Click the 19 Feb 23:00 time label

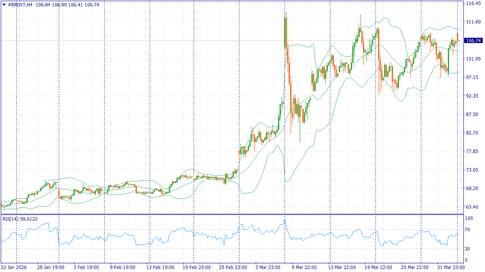(x=197, y=267)
